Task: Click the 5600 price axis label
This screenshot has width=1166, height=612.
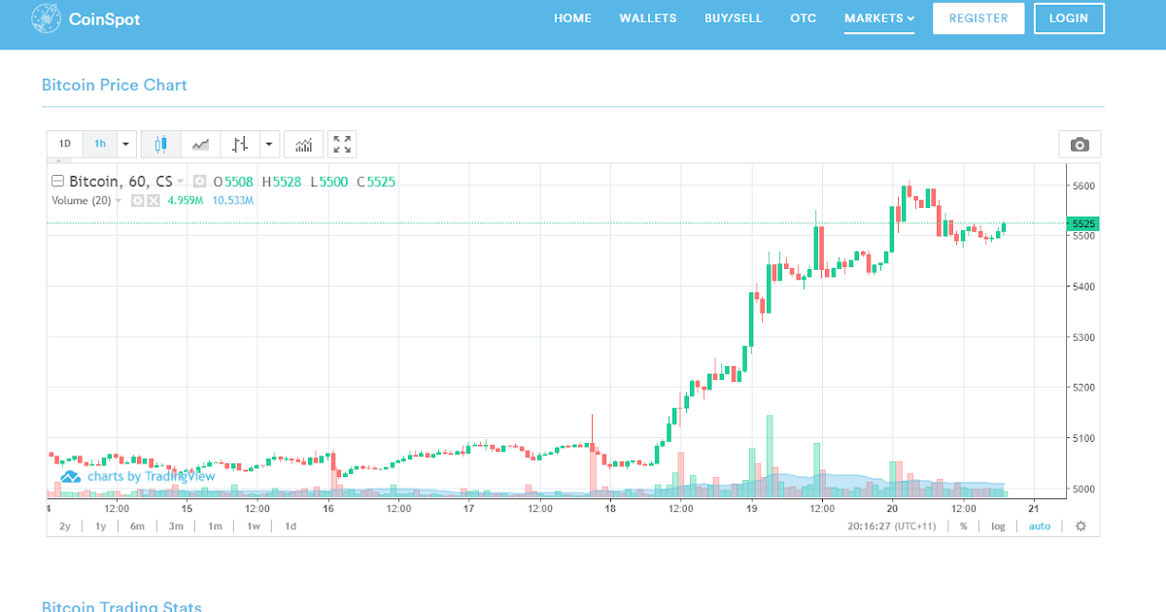Action: pyautogui.click(x=1083, y=185)
